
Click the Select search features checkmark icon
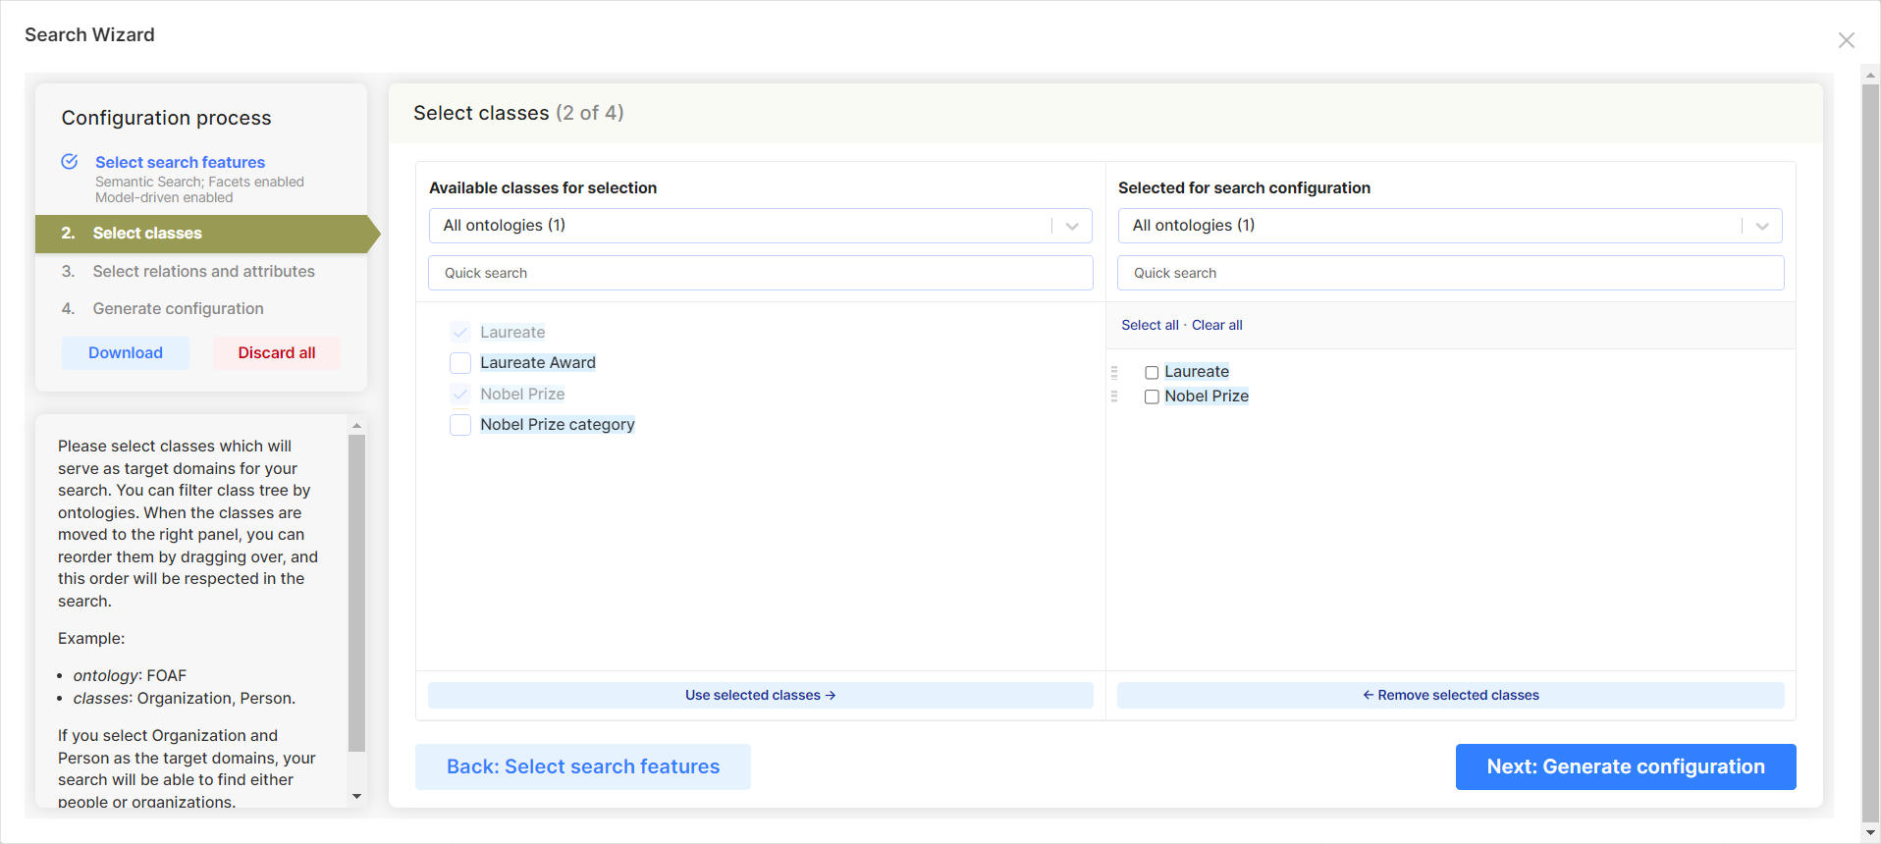point(70,162)
